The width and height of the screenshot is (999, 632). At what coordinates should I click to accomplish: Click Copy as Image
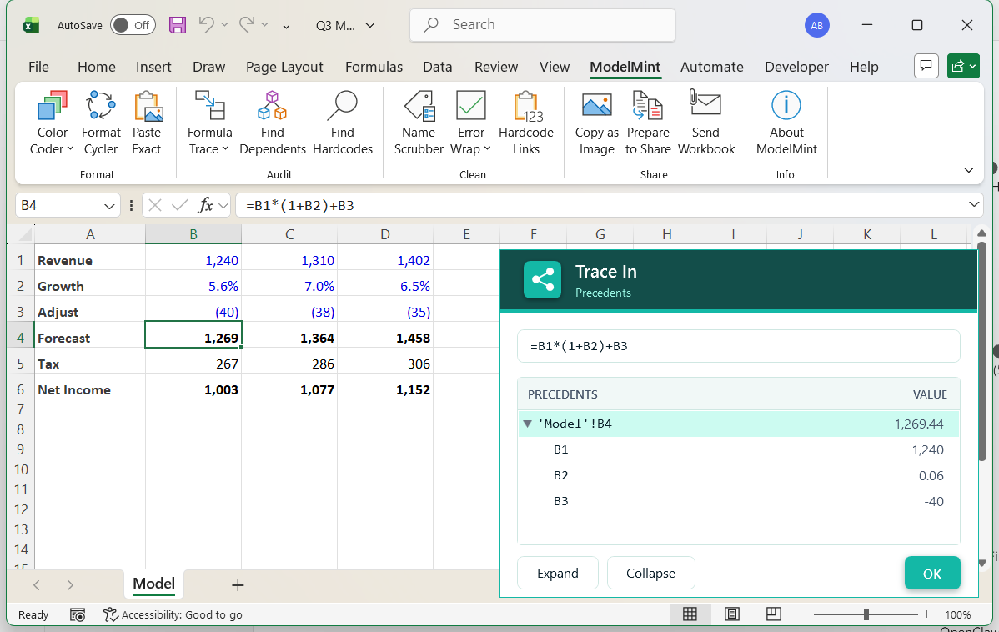(x=596, y=123)
